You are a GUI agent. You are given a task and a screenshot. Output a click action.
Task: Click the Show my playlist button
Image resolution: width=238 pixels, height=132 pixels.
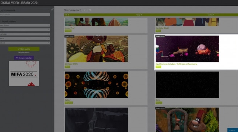24,58
